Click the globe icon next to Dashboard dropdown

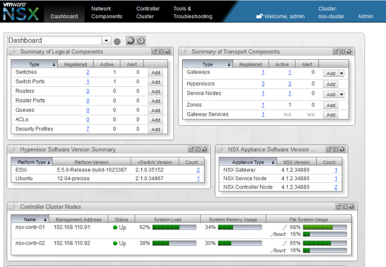[x=117, y=42]
